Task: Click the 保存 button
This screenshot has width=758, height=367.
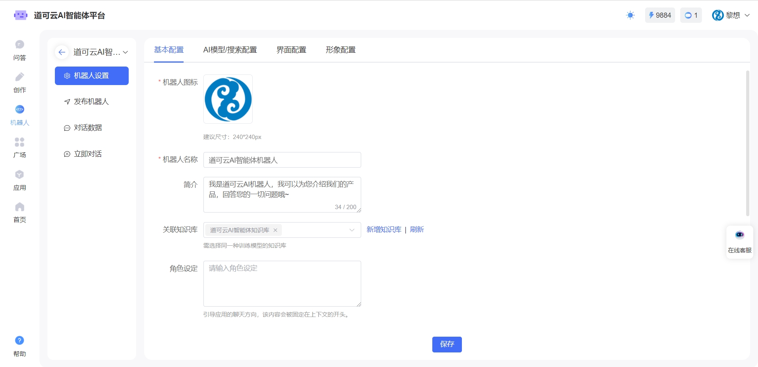Action: click(x=447, y=344)
